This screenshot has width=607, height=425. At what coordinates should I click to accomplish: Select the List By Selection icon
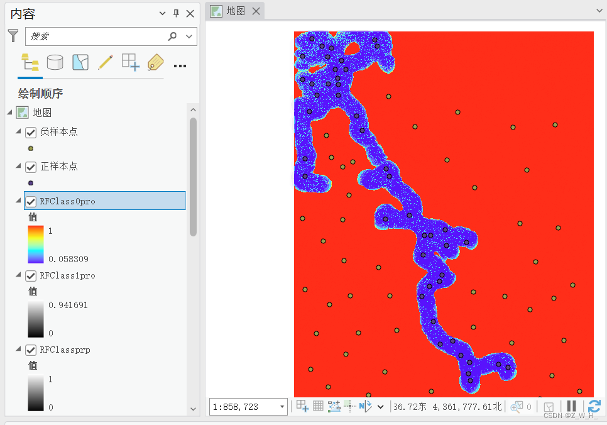(x=80, y=62)
